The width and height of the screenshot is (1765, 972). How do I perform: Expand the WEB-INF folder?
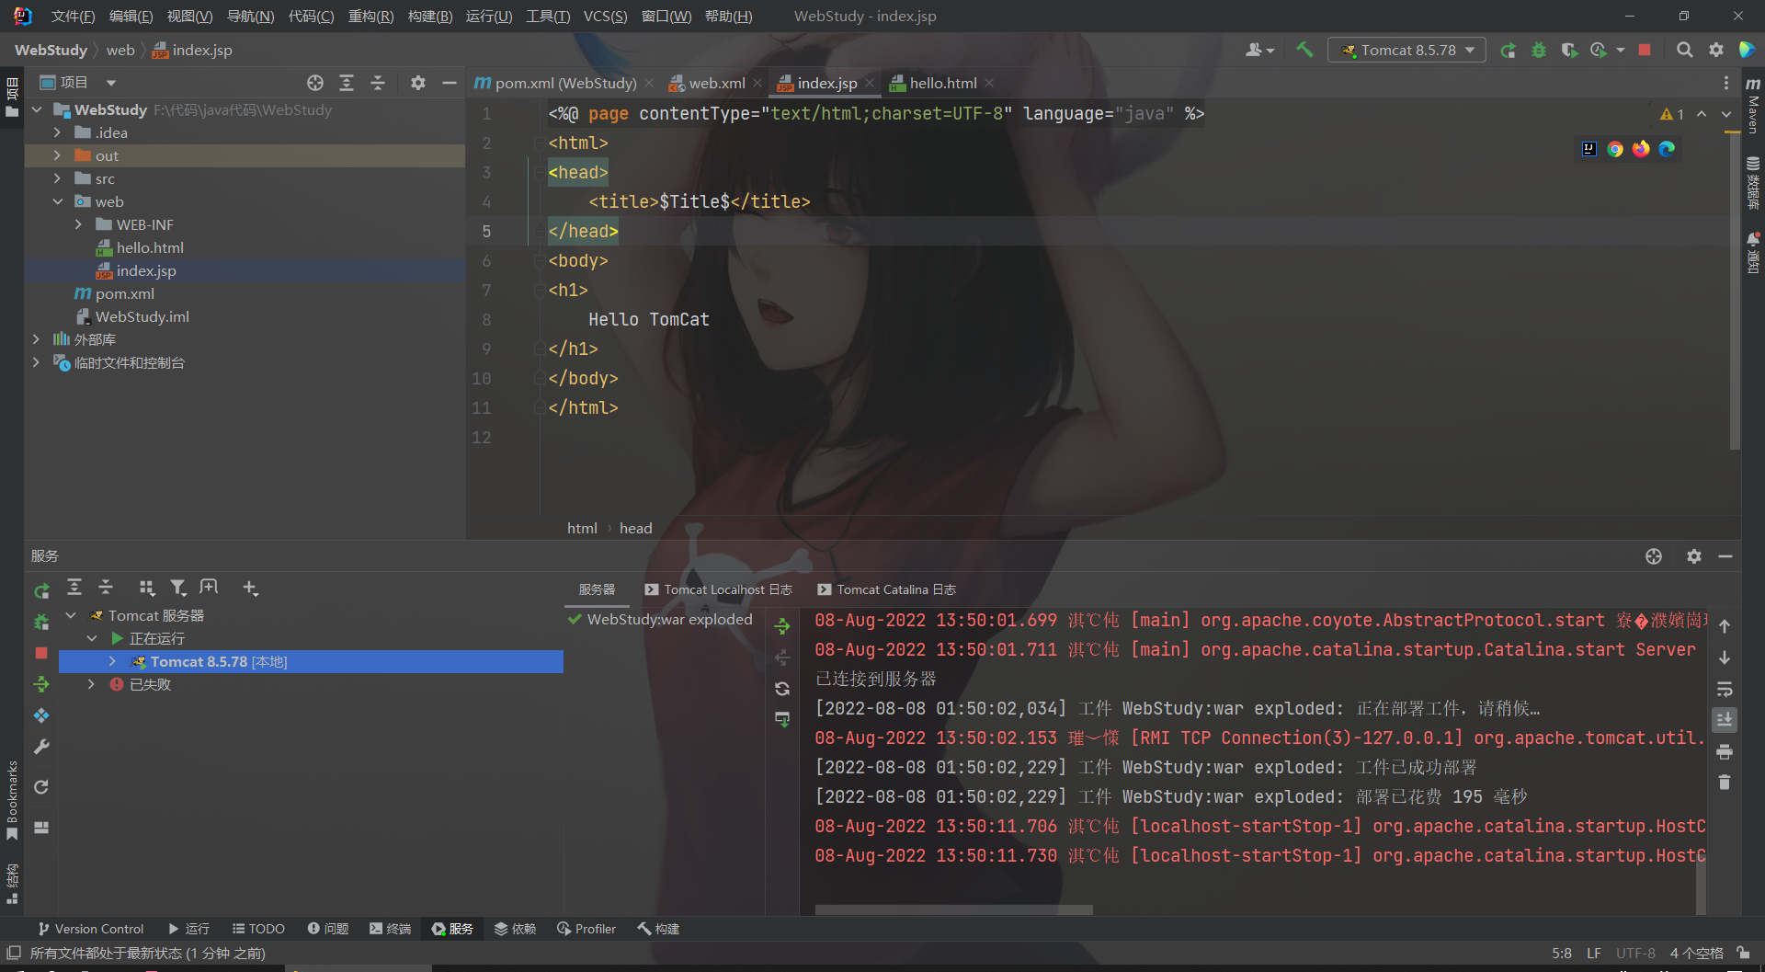(79, 224)
